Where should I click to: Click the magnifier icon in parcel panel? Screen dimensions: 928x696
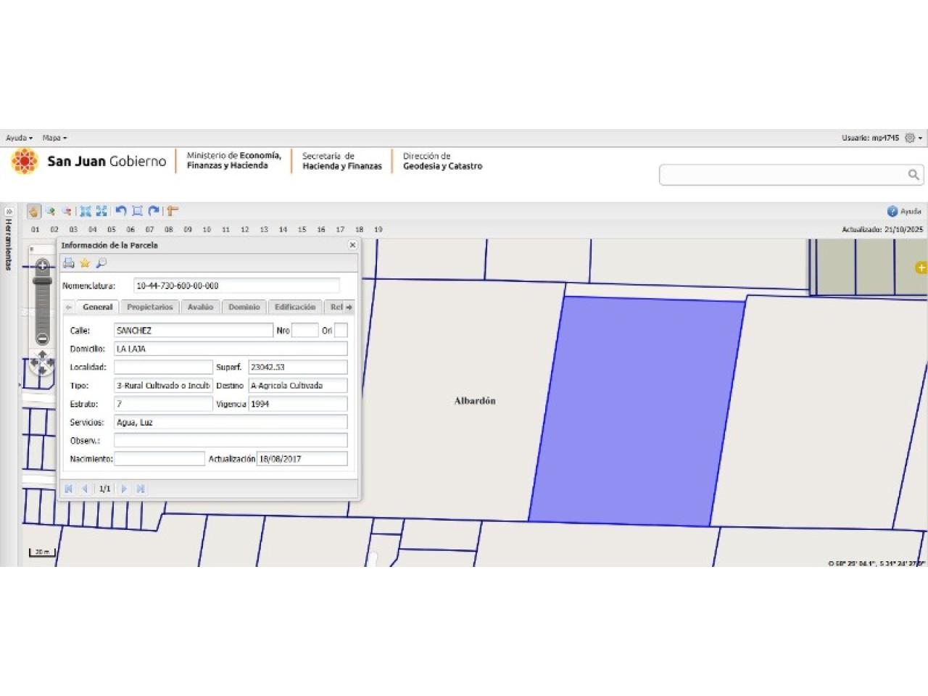click(101, 263)
